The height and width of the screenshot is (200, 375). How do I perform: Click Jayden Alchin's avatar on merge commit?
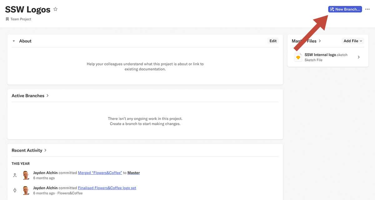(26, 175)
